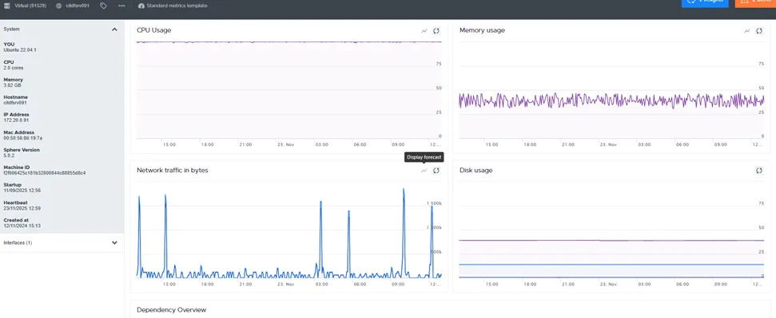Screen dimensions: 776x318
Task: Refresh the Network traffic in bytes chart
Action: (436, 171)
